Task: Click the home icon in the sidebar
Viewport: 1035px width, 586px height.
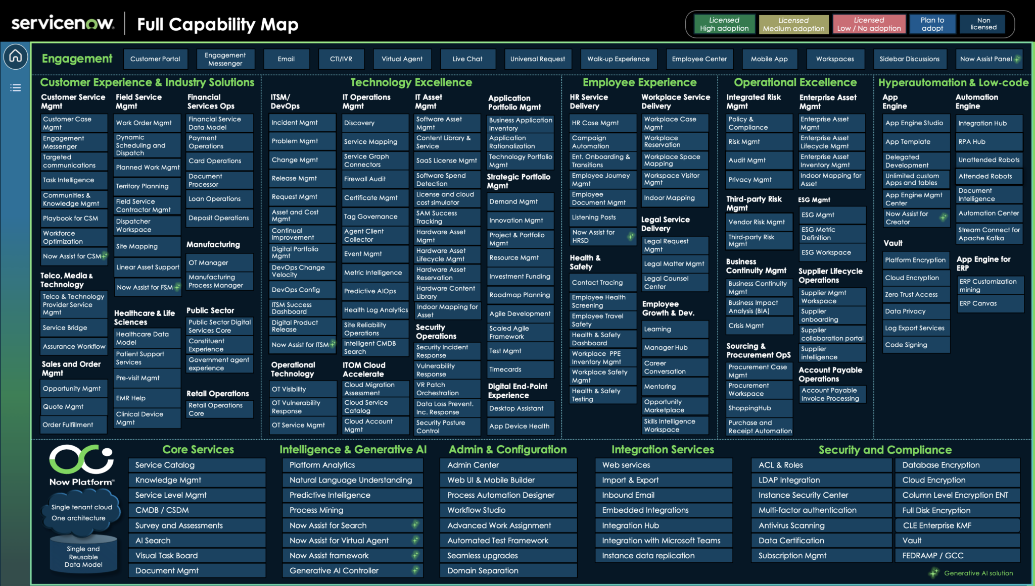Action: click(16, 56)
